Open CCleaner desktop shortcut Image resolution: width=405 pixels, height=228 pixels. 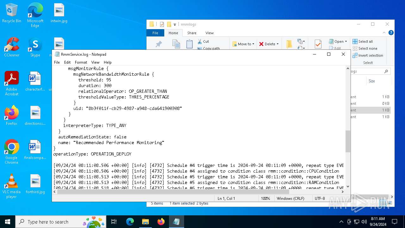pos(12,47)
